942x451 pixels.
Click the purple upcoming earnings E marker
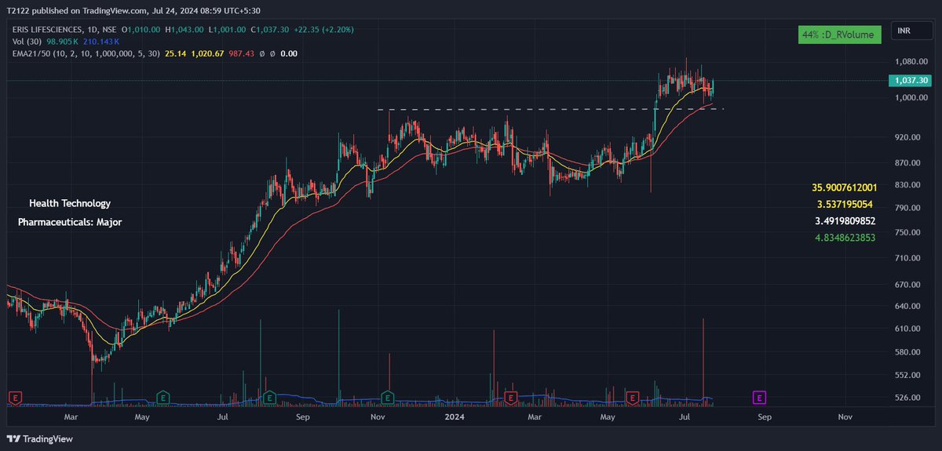pyautogui.click(x=759, y=398)
